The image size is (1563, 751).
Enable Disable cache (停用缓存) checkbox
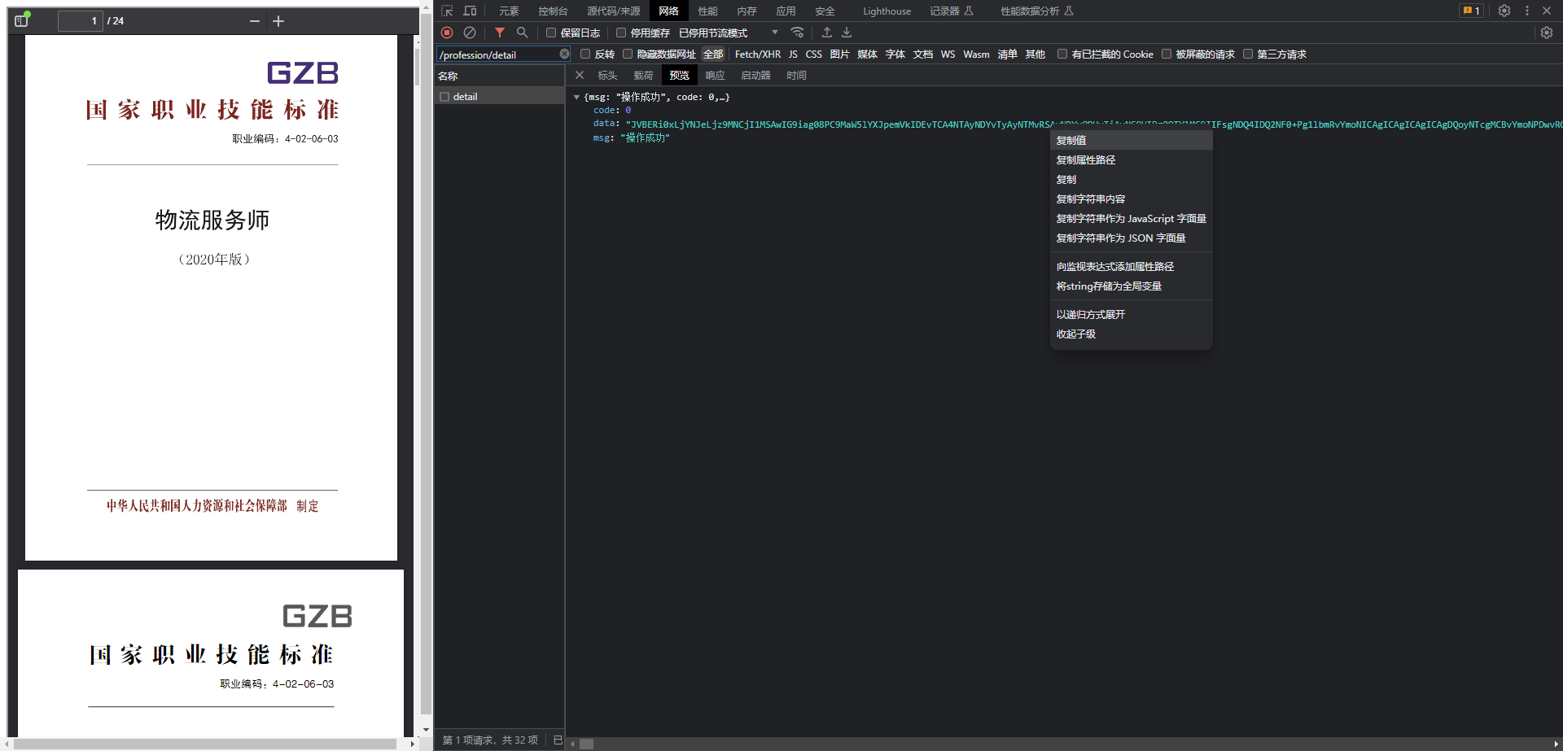coord(621,33)
